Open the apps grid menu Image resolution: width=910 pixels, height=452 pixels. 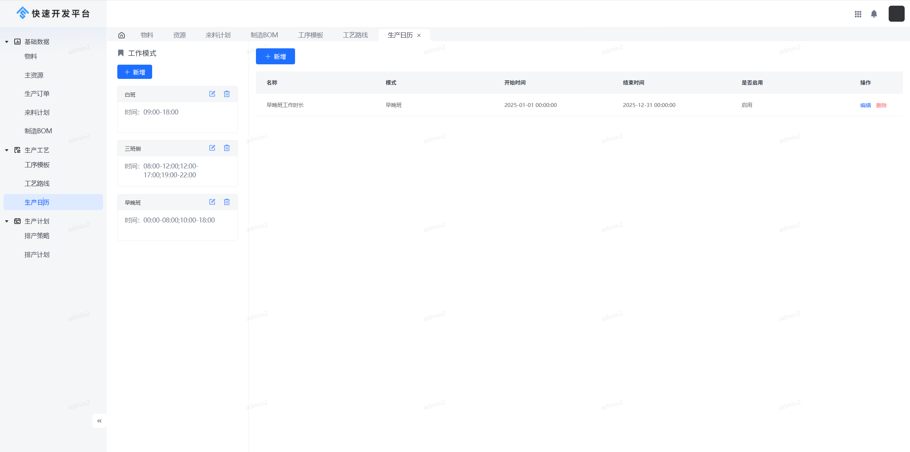(x=858, y=14)
